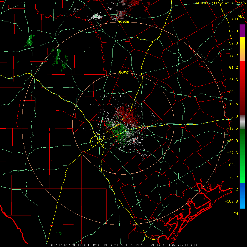Click the 45.6 velocity scale value

tap(234, 80)
